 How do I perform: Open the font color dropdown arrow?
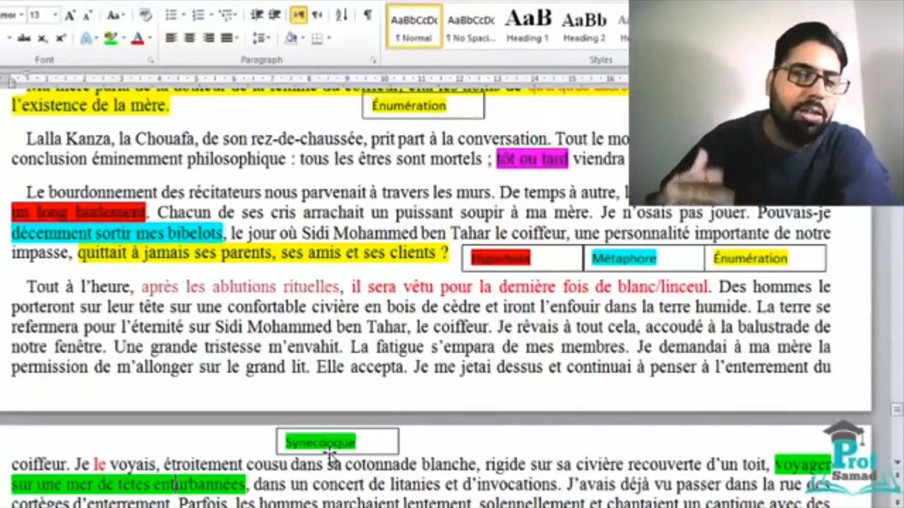[149, 38]
